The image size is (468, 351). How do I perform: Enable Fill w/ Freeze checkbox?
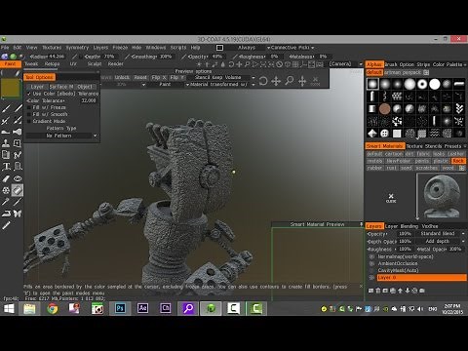point(29,107)
